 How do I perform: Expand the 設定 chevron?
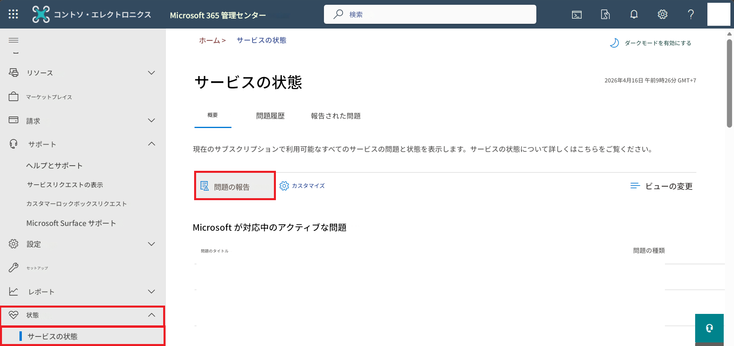pyautogui.click(x=151, y=244)
